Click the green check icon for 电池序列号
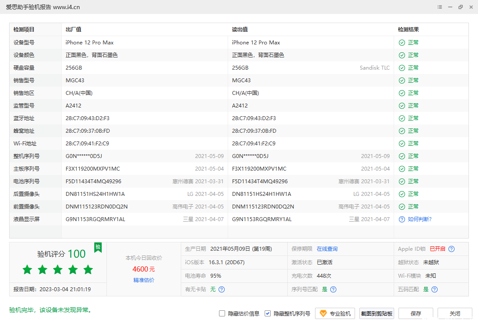Screen dimensions: 478x326 [402, 181]
